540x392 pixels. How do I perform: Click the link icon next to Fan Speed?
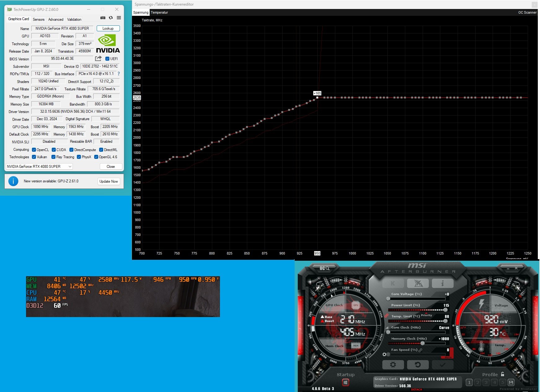pyautogui.click(x=420, y=350)
